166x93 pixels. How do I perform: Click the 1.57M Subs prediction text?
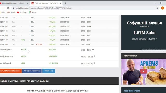(144, 33)
